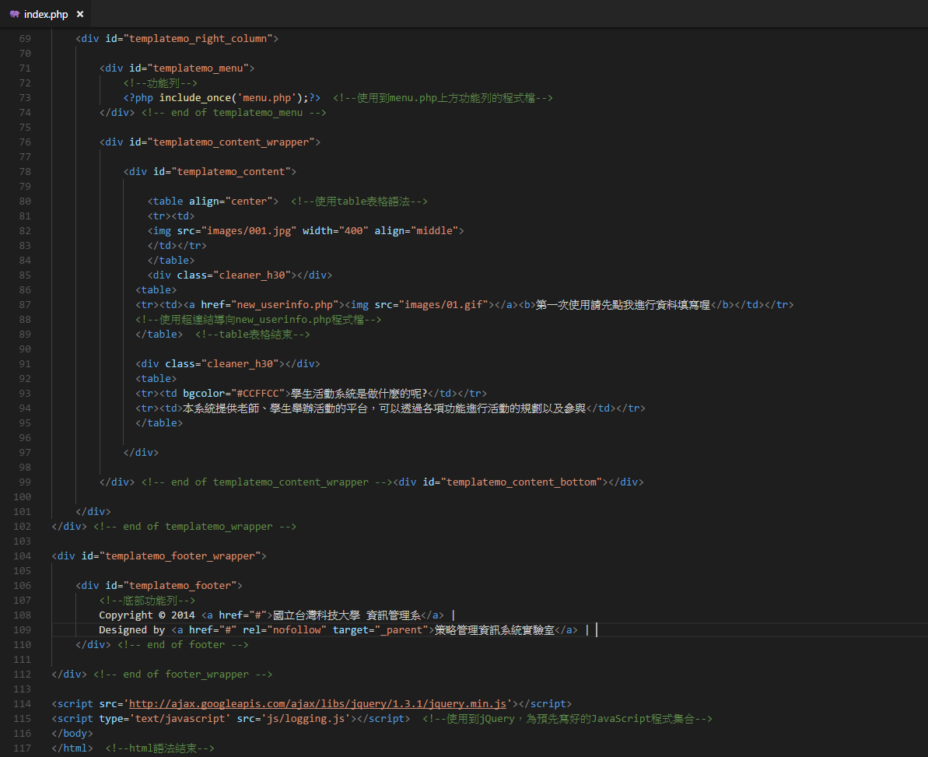Click the comment "使用超連結導向new_userinfo.php程式檔"
Screen dimensions: 928x757
[x=258, y=320]
